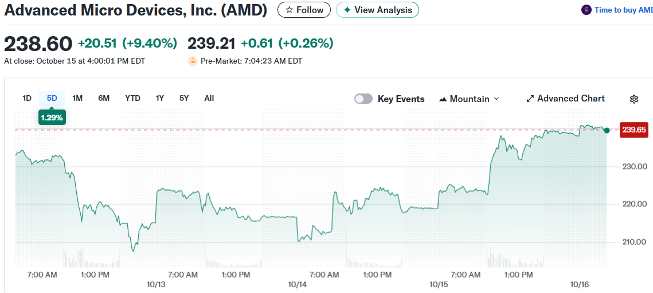The height and width of the screenshot is (293, 653).
Task: Click the red 239.65 price label
Action: [x=634, y=130]
